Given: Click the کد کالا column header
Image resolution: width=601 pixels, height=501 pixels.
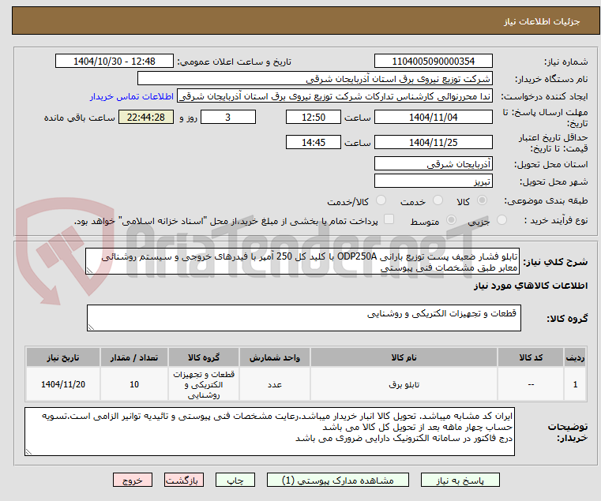Looking at the screenshot, I should [x=531, y=357].
